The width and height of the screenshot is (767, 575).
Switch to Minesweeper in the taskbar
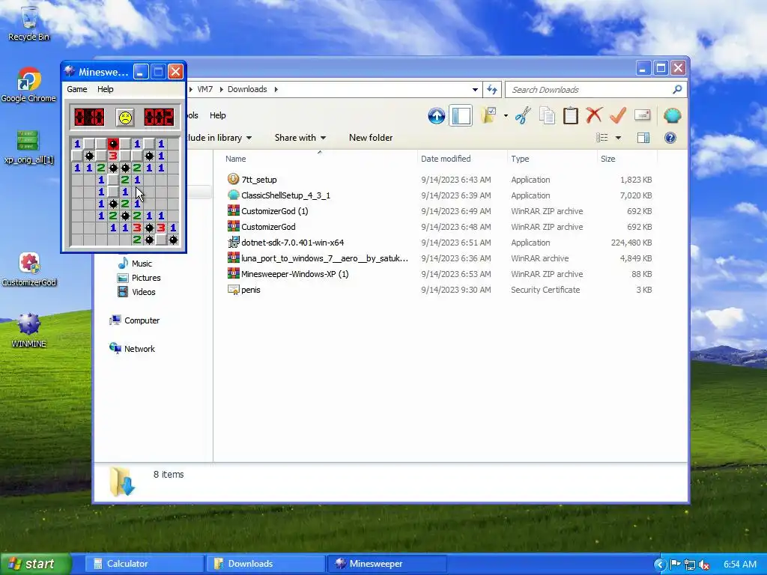pos(386,564)
